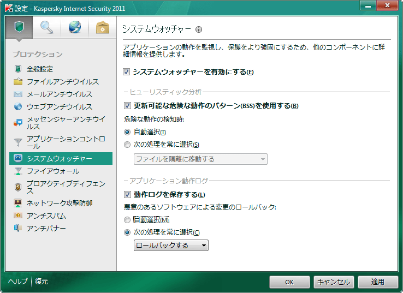Viewport: 403px width, 293px height.
Task: Open the Protection shield tab
Action: click(x=19, y=27)
